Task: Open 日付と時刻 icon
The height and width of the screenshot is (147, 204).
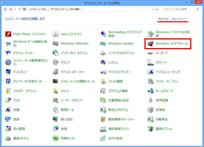Action: point(103,138)
